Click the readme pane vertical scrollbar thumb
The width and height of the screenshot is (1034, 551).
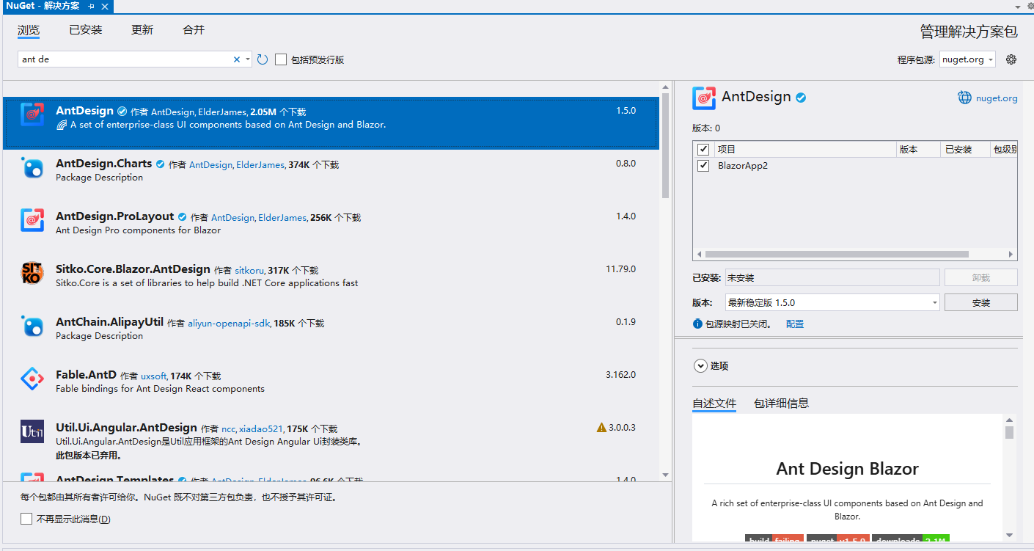[1009, 432]
